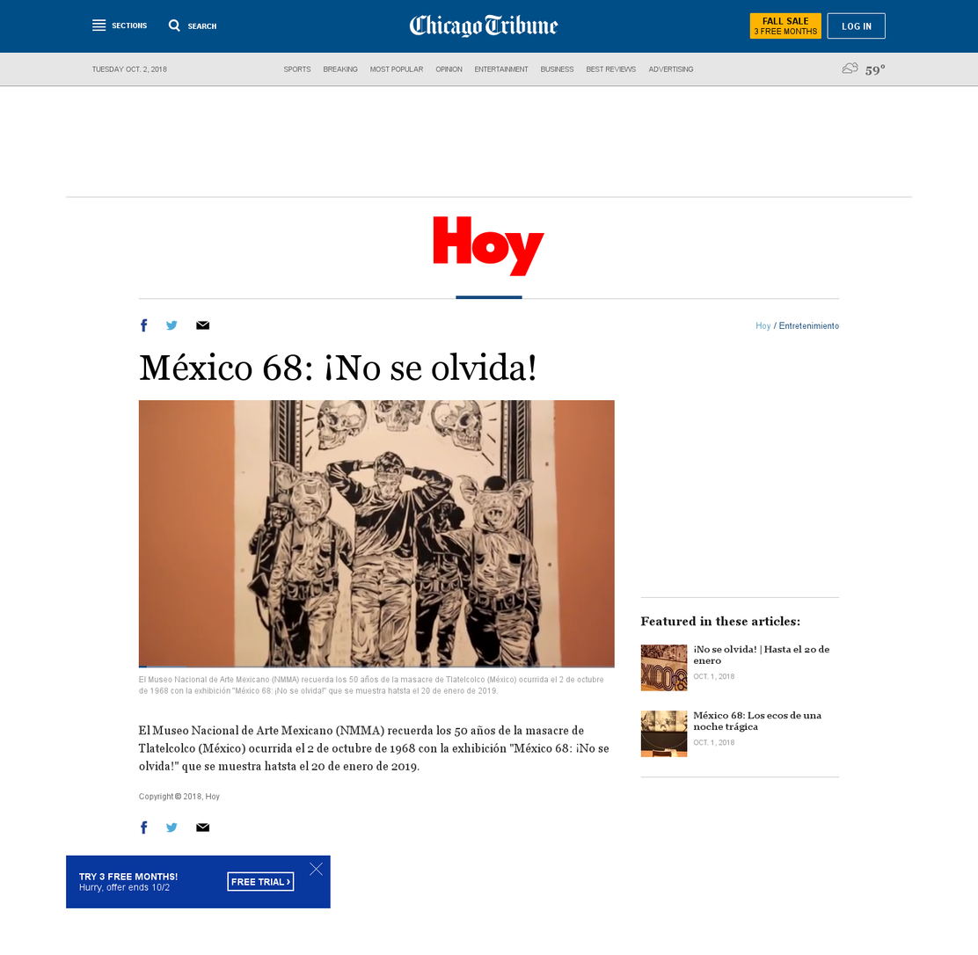978x955 pixels.
Task: Click the Free Trial button in banner
Action: pyautogui.click(x=260, y=881)
